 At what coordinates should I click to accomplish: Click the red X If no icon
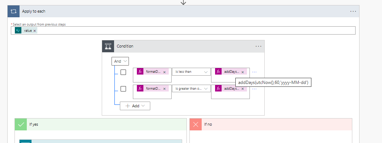pos(196,124)
